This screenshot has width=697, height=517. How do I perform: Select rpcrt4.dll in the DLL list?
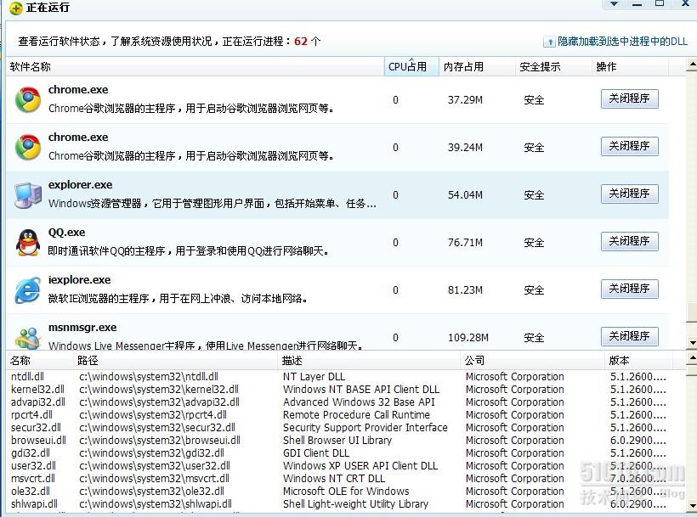coord(31,414)
